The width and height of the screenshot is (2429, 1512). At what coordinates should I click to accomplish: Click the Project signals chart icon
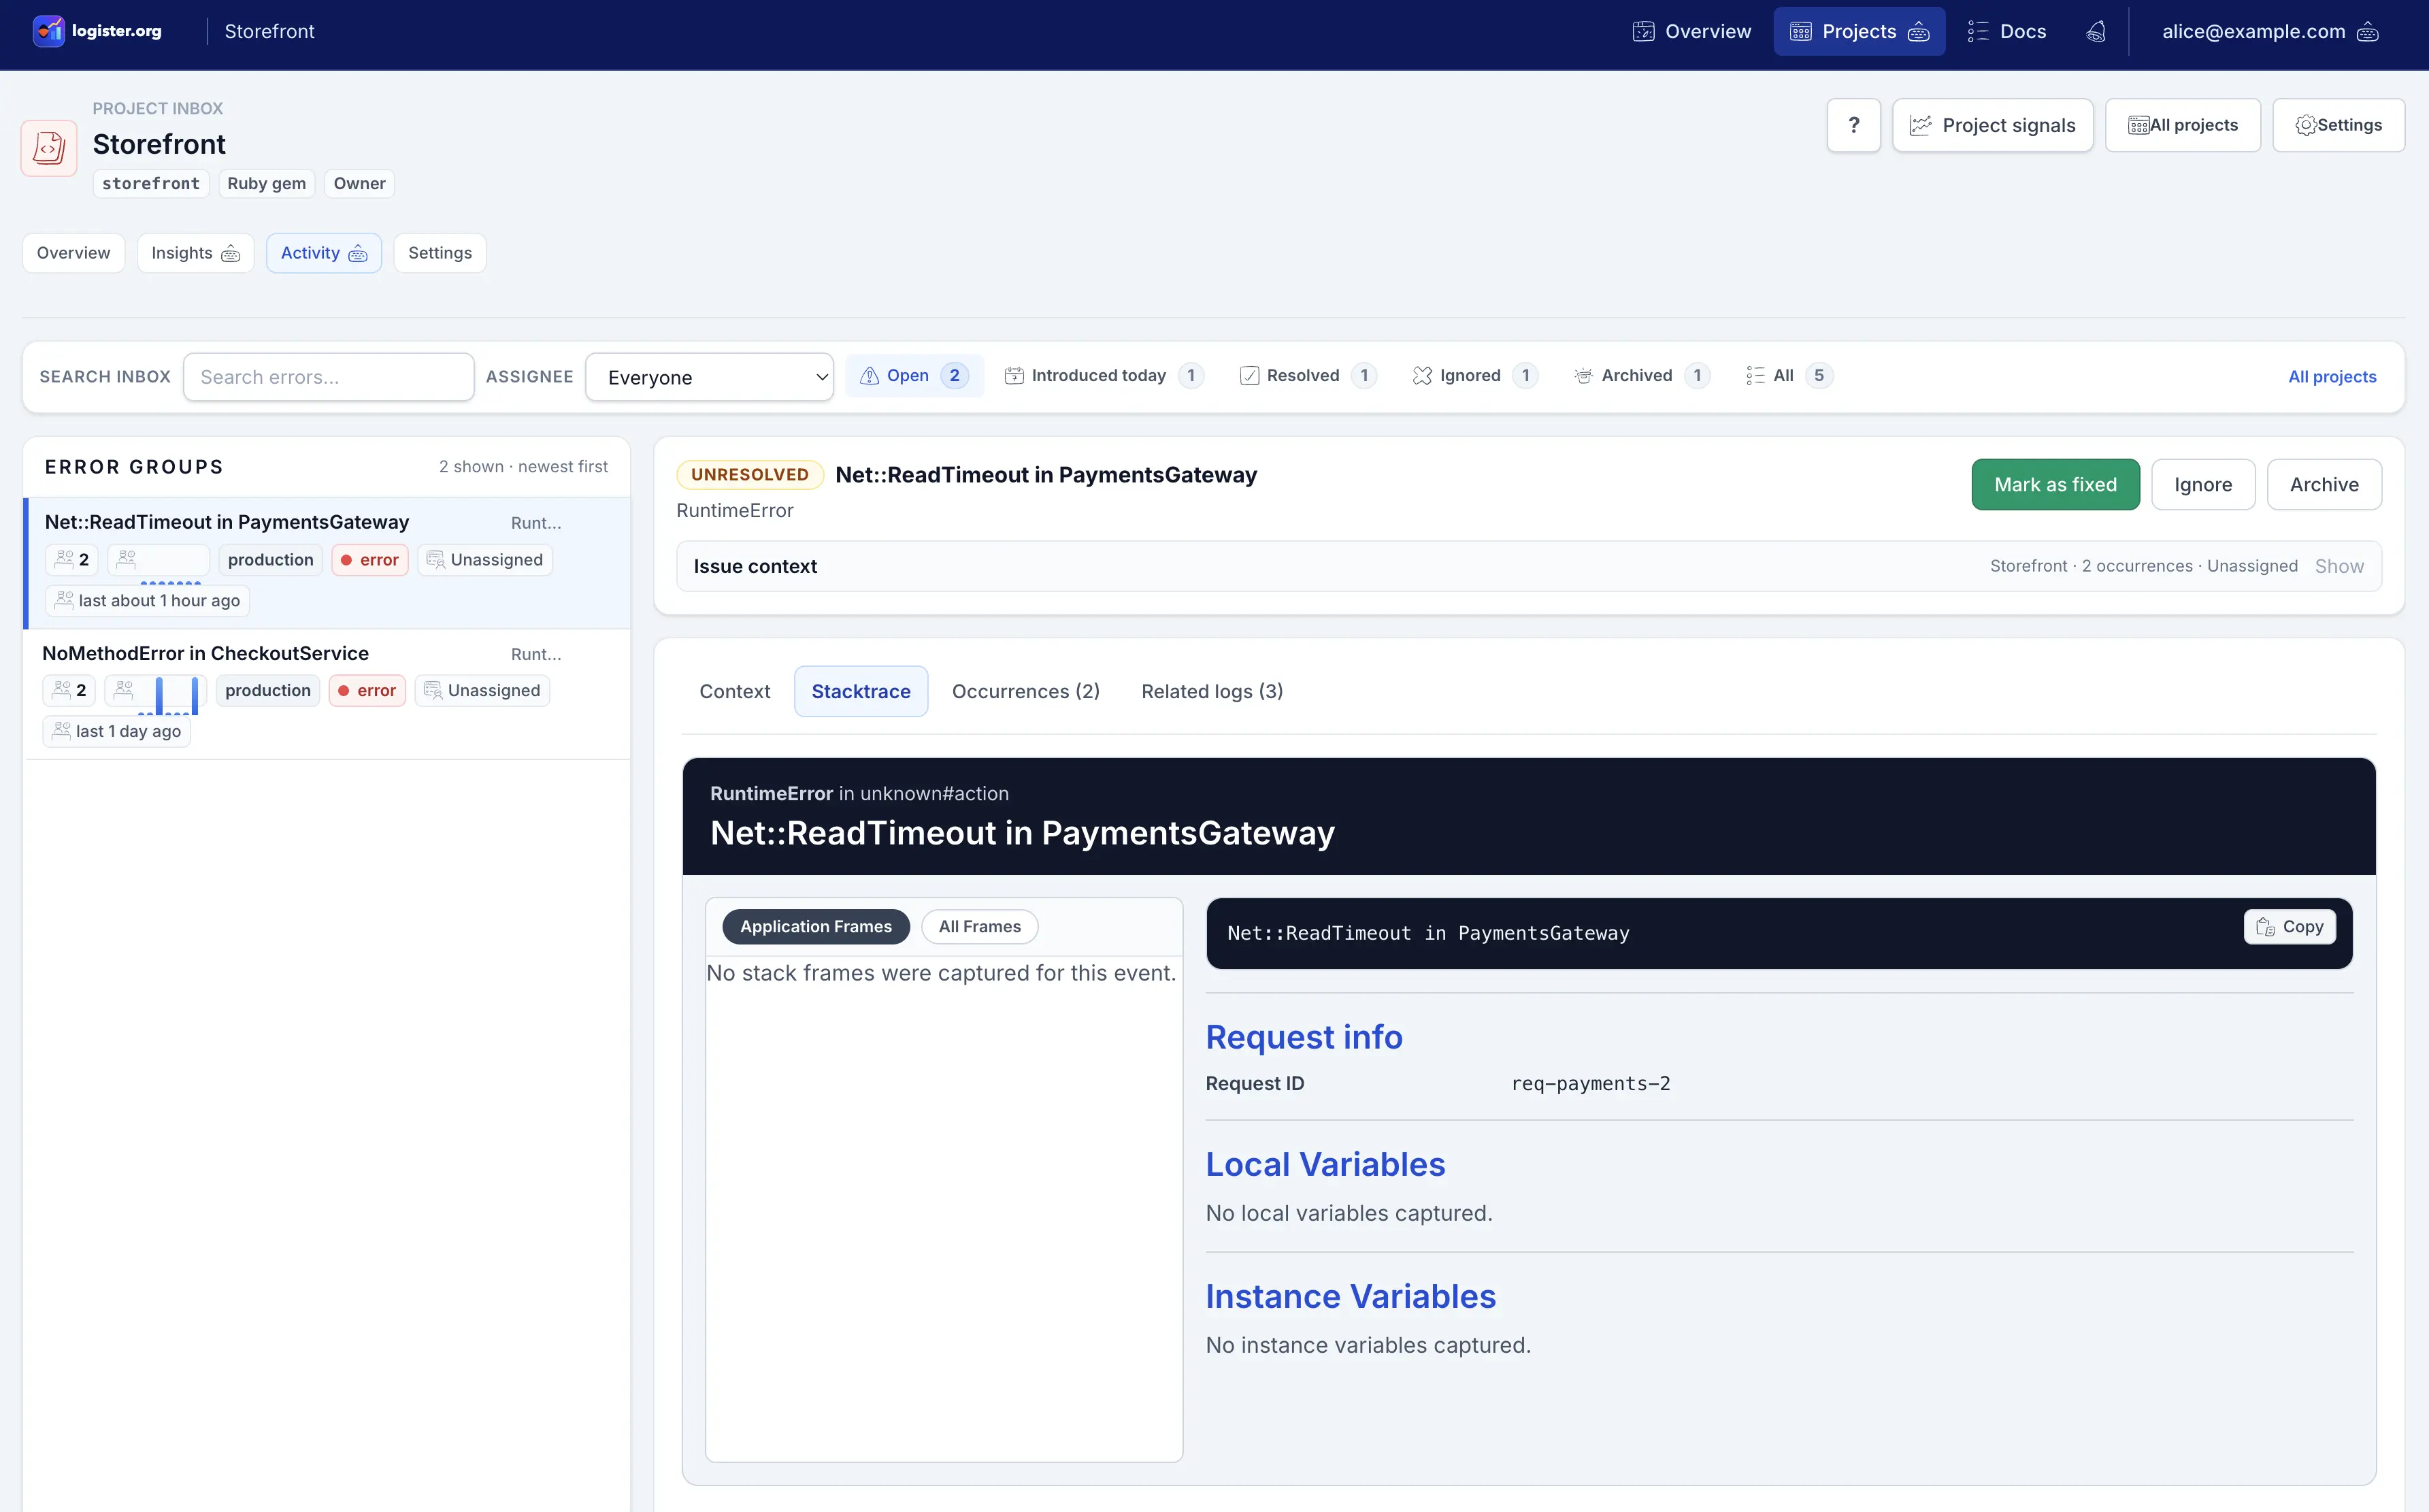(x=1920, y=125)
